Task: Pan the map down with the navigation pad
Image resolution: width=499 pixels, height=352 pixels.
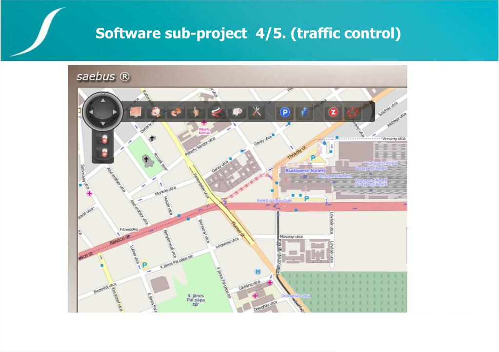Action: tap(103, 123)
